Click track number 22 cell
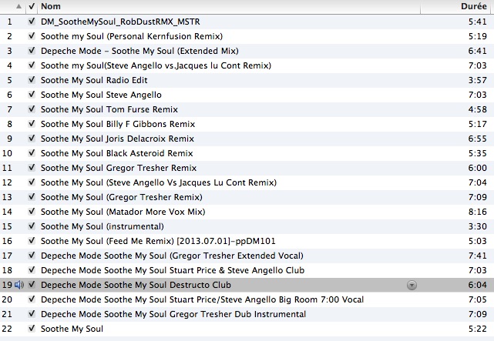 point(7,329)
